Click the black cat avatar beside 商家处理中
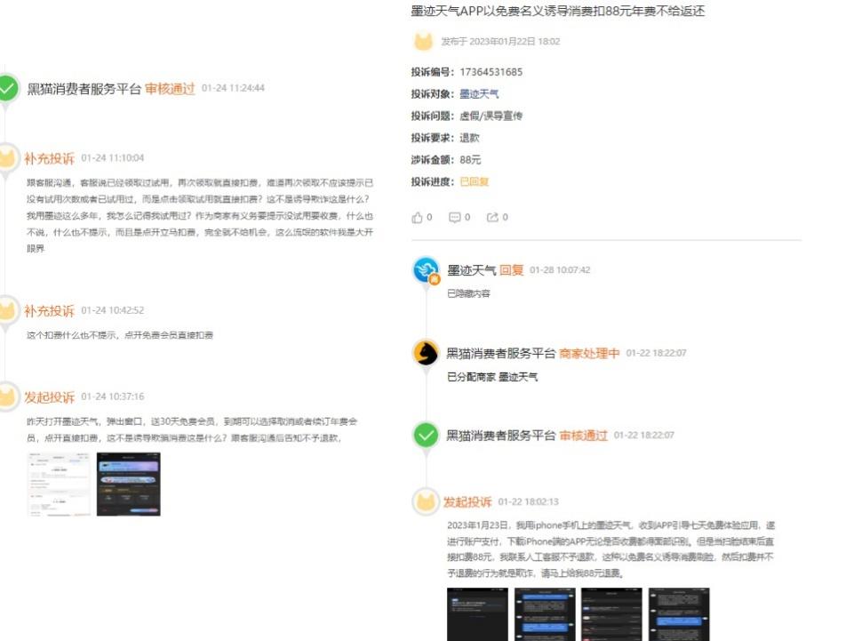Viewport: 854px width, 641px height. coord(427,353)
